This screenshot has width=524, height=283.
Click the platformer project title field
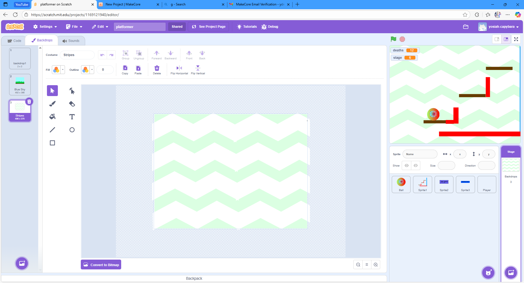140,27
